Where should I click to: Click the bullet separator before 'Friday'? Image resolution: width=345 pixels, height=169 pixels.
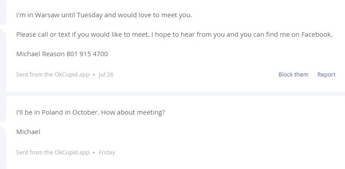tap(94, 153)
